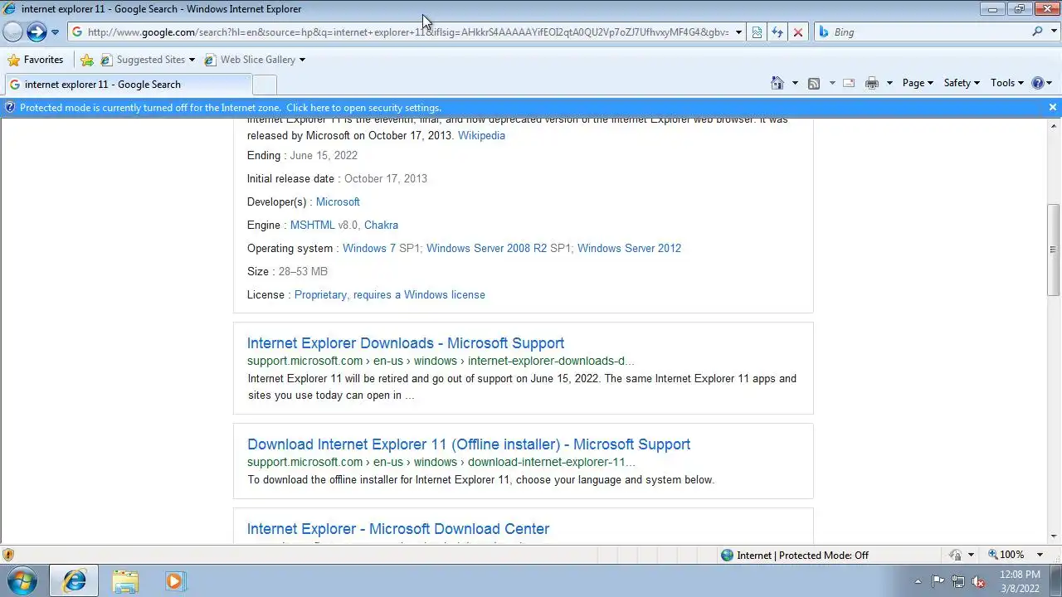Viewport: 1062px width, 597px height.
Task: Expand the Print dropdown arrow
Action: point(889,83)
